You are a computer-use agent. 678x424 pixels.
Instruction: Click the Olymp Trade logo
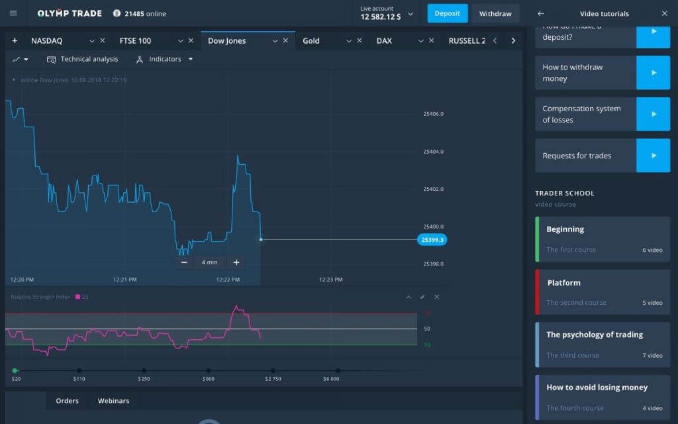(x=70, y=13)
